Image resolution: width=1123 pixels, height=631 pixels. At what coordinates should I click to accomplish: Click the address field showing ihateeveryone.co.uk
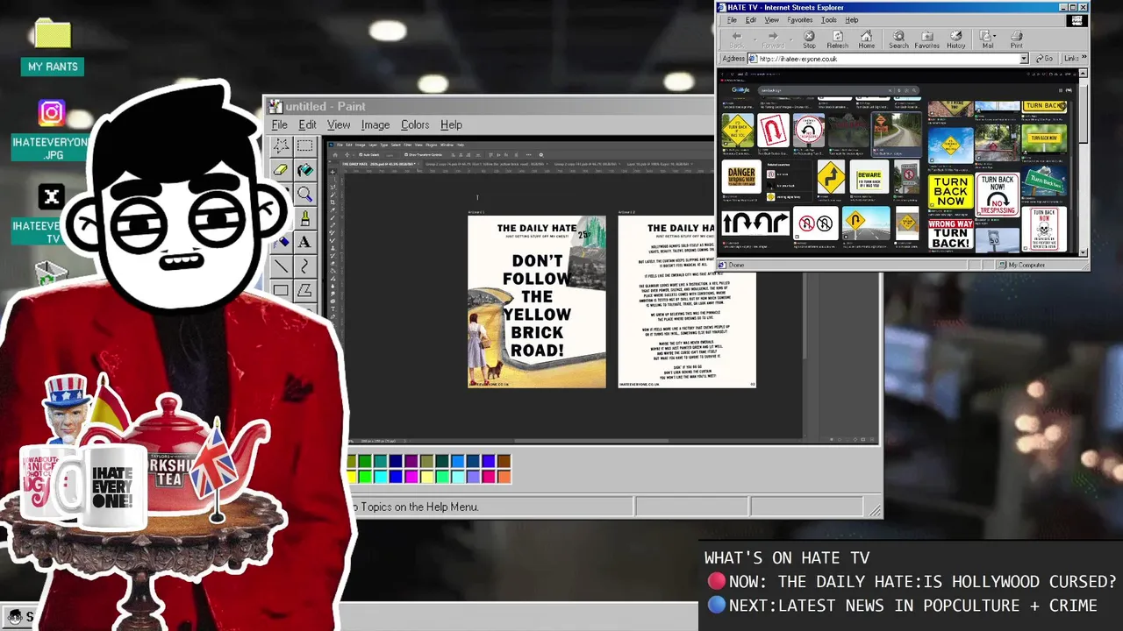point(888,59)
